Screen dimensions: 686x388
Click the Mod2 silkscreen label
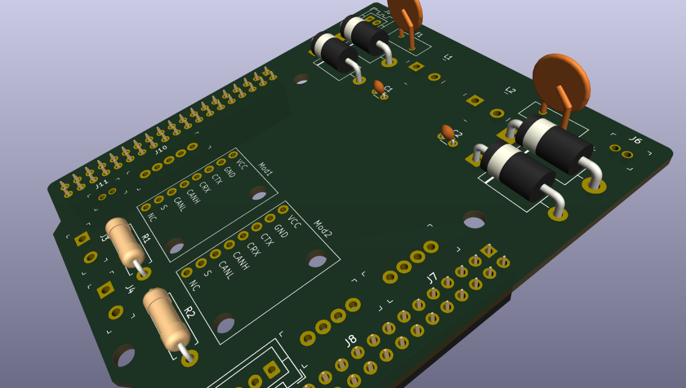point(323,228)
